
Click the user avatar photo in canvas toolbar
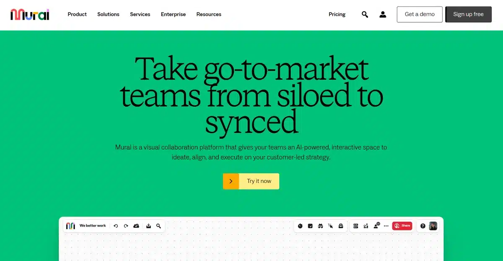(x=433, y=226)
